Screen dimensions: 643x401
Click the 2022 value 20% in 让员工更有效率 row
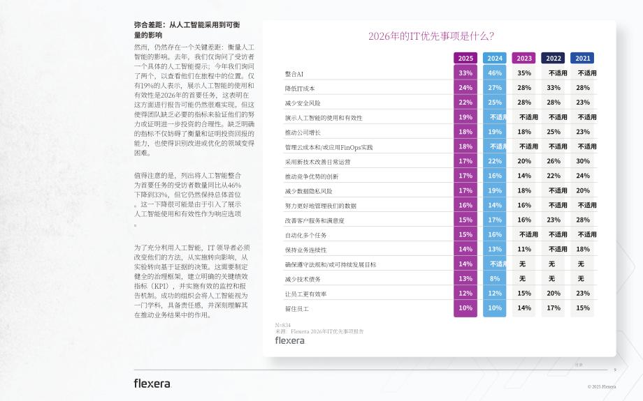pyautogui.click(x=554, y=294)
